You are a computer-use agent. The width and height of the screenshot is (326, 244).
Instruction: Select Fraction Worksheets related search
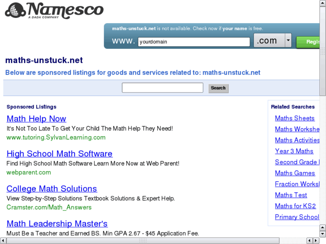(x=297, y=184)
